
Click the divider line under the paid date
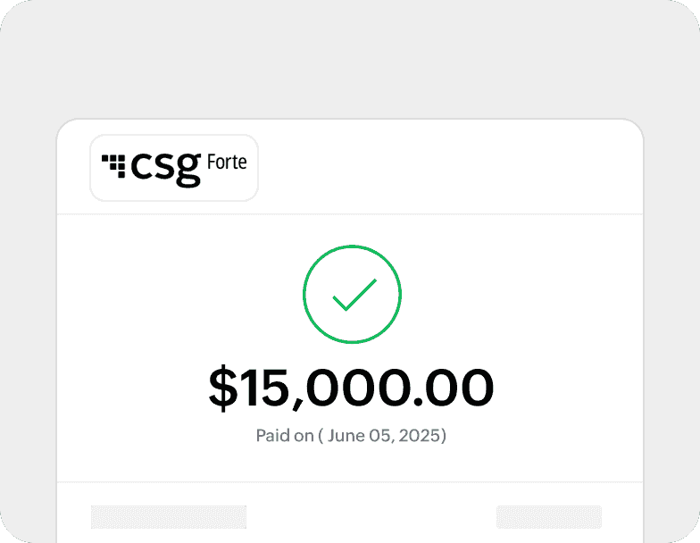coord(350,482)
